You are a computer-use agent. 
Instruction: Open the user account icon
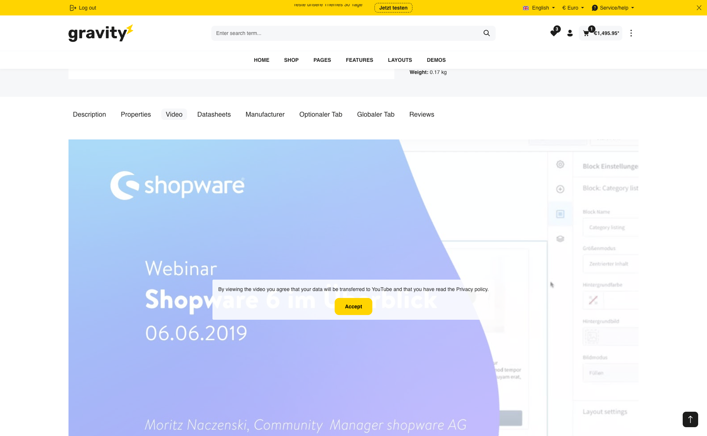(x=570, y=33)
